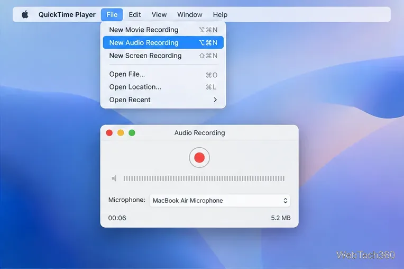This screenshot has width=404, height=269.
Task: Choose New Screen Recording
Action: [x=163, y=56]
